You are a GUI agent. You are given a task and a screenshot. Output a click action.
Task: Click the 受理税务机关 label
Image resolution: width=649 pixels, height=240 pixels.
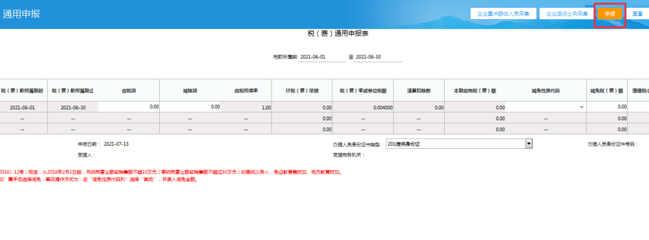coord(349,155)
